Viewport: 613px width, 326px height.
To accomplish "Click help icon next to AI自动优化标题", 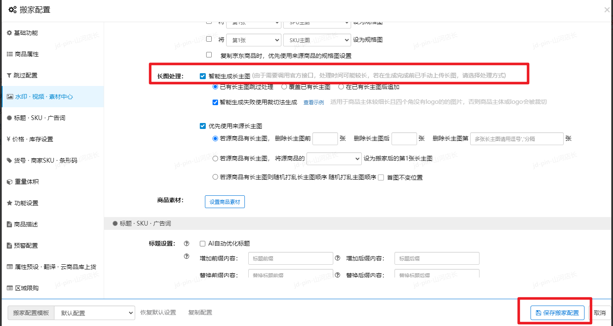I will pyautogui.click(x=186, y=244).
